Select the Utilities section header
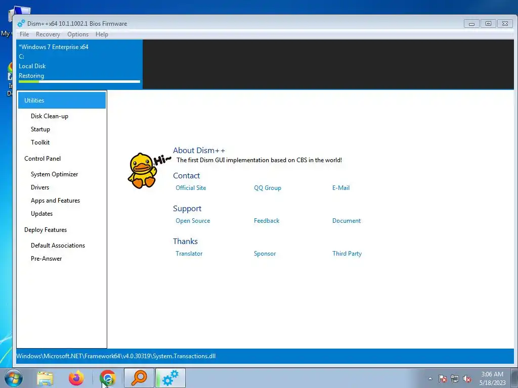This screenshot has width=518, height=388. [62, 101]
